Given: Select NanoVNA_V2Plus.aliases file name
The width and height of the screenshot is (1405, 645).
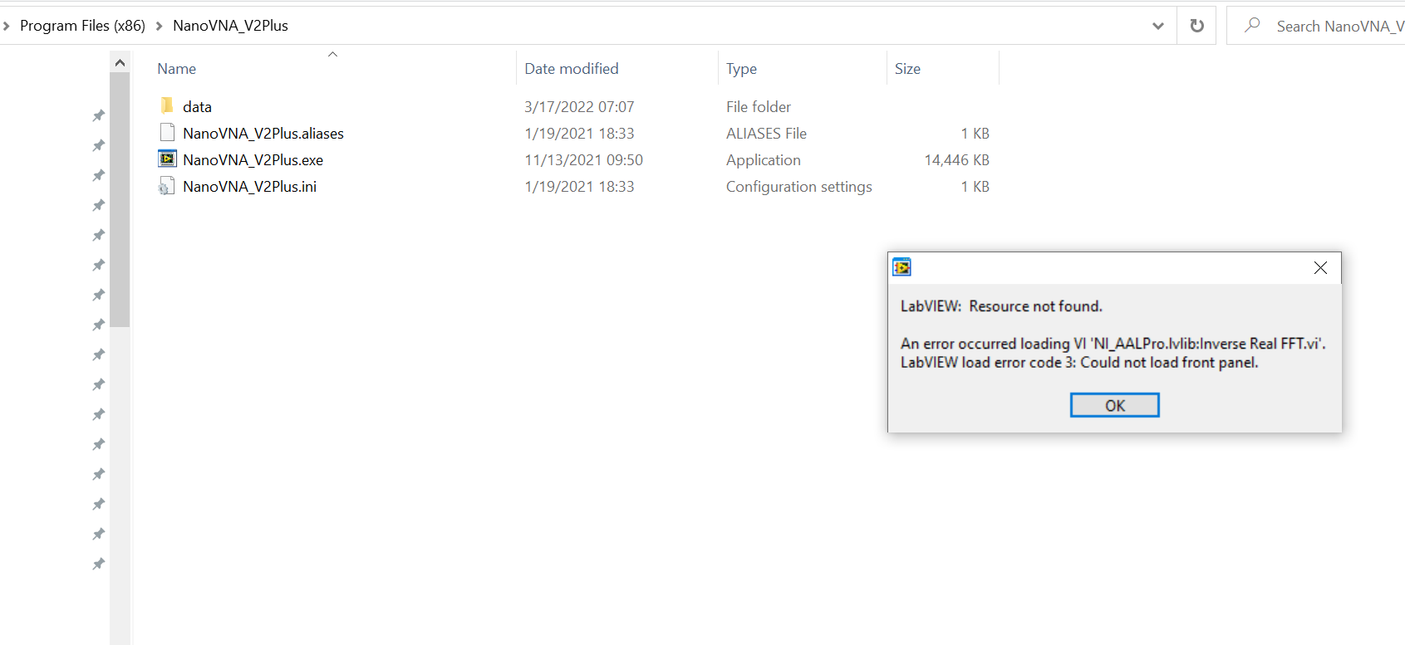Looking at the screenshot, I should pos(263,133).
